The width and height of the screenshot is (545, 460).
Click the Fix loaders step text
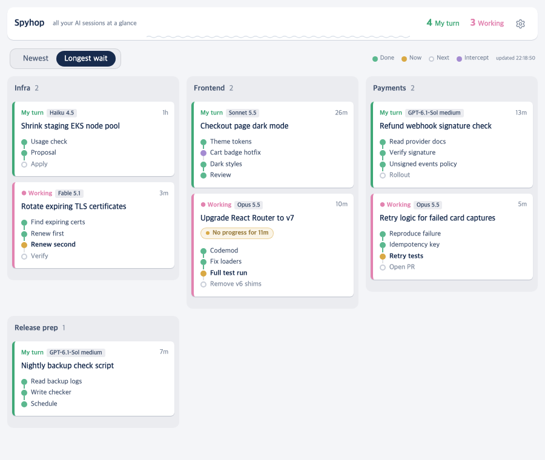pyautogui.click(x=226, y=261)
